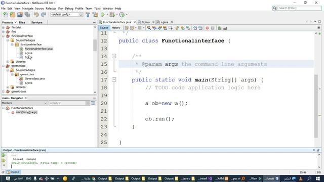Run the project with green play icon
Screen dimensions: 324x182
[x=103, y=15]
